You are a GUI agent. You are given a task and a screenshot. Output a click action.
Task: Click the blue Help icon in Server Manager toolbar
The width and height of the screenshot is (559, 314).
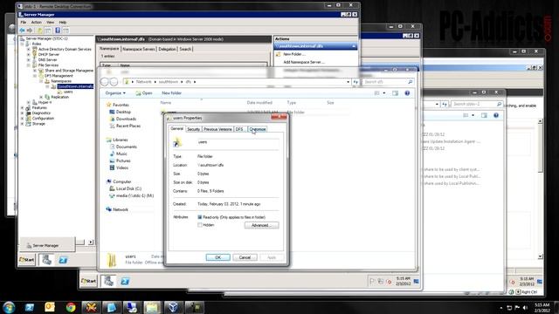[58, 31]
